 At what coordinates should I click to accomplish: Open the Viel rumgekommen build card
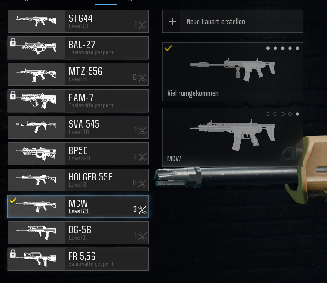pyautogui.click(x=233, y=72)
